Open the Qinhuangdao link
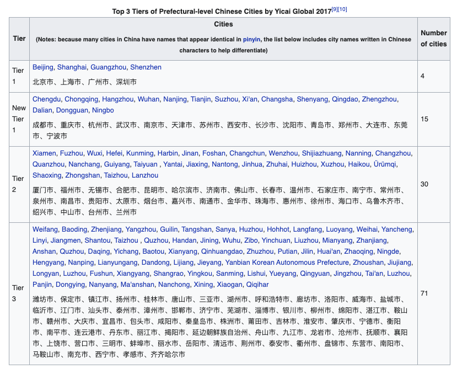The height and width of the screenshot is (369, 457). [222, 252]
